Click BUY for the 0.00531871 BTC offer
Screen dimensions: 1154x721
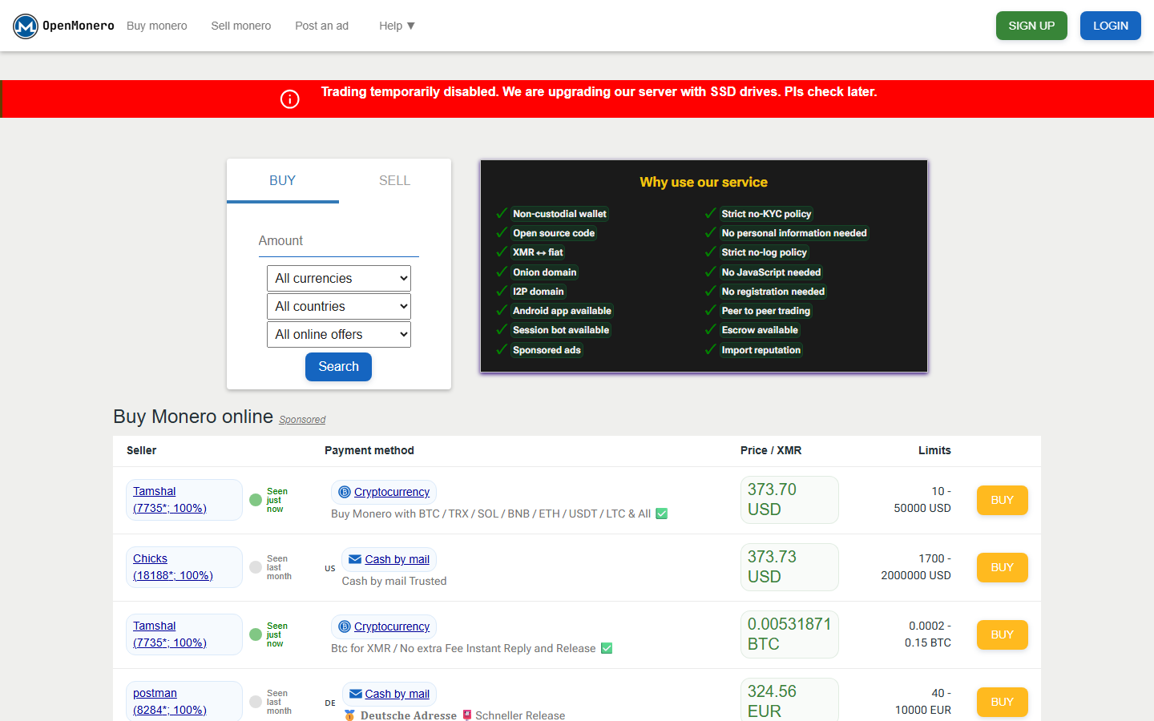click(1003, 634)
